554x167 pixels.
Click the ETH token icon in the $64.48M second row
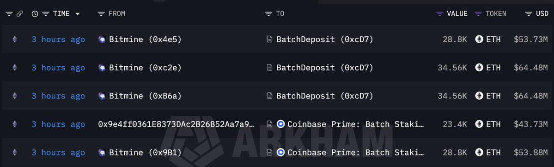pyautogui.click(x=479, y=68)
